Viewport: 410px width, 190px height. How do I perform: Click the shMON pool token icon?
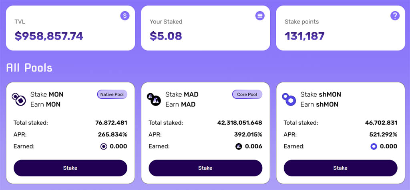click(x=289, y=99)
